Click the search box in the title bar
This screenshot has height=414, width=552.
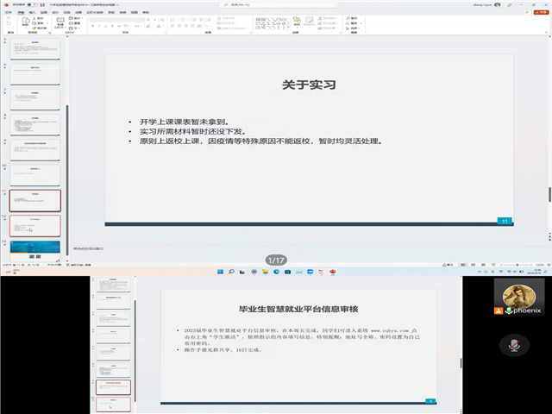(259, 3)
